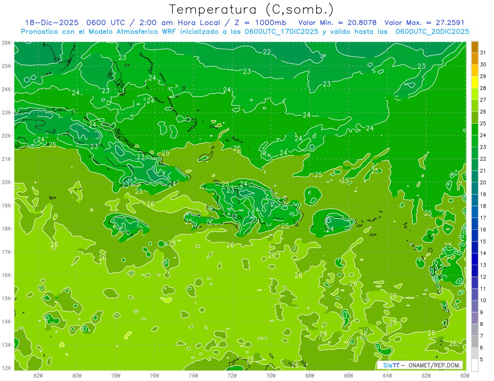Click the "74W" longitude axis label
The width and height of the screenshot is (494, 381).
[193, 375]
